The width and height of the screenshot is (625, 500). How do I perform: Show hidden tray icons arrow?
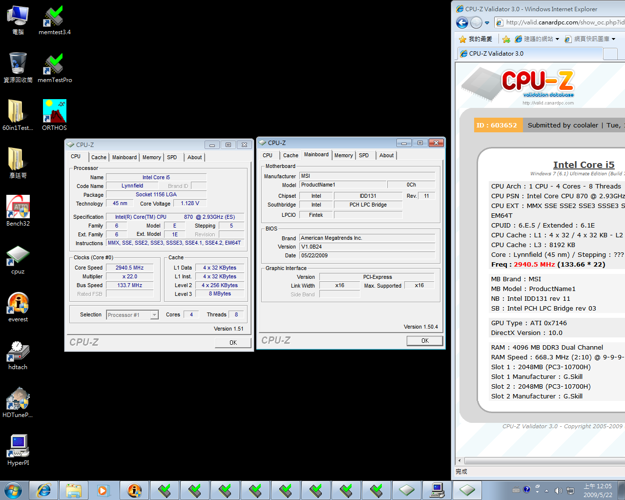(x=546, y=490)
